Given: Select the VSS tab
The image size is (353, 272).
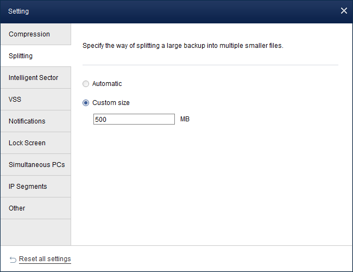Looking at the screenshot, I should click(35, 100).
